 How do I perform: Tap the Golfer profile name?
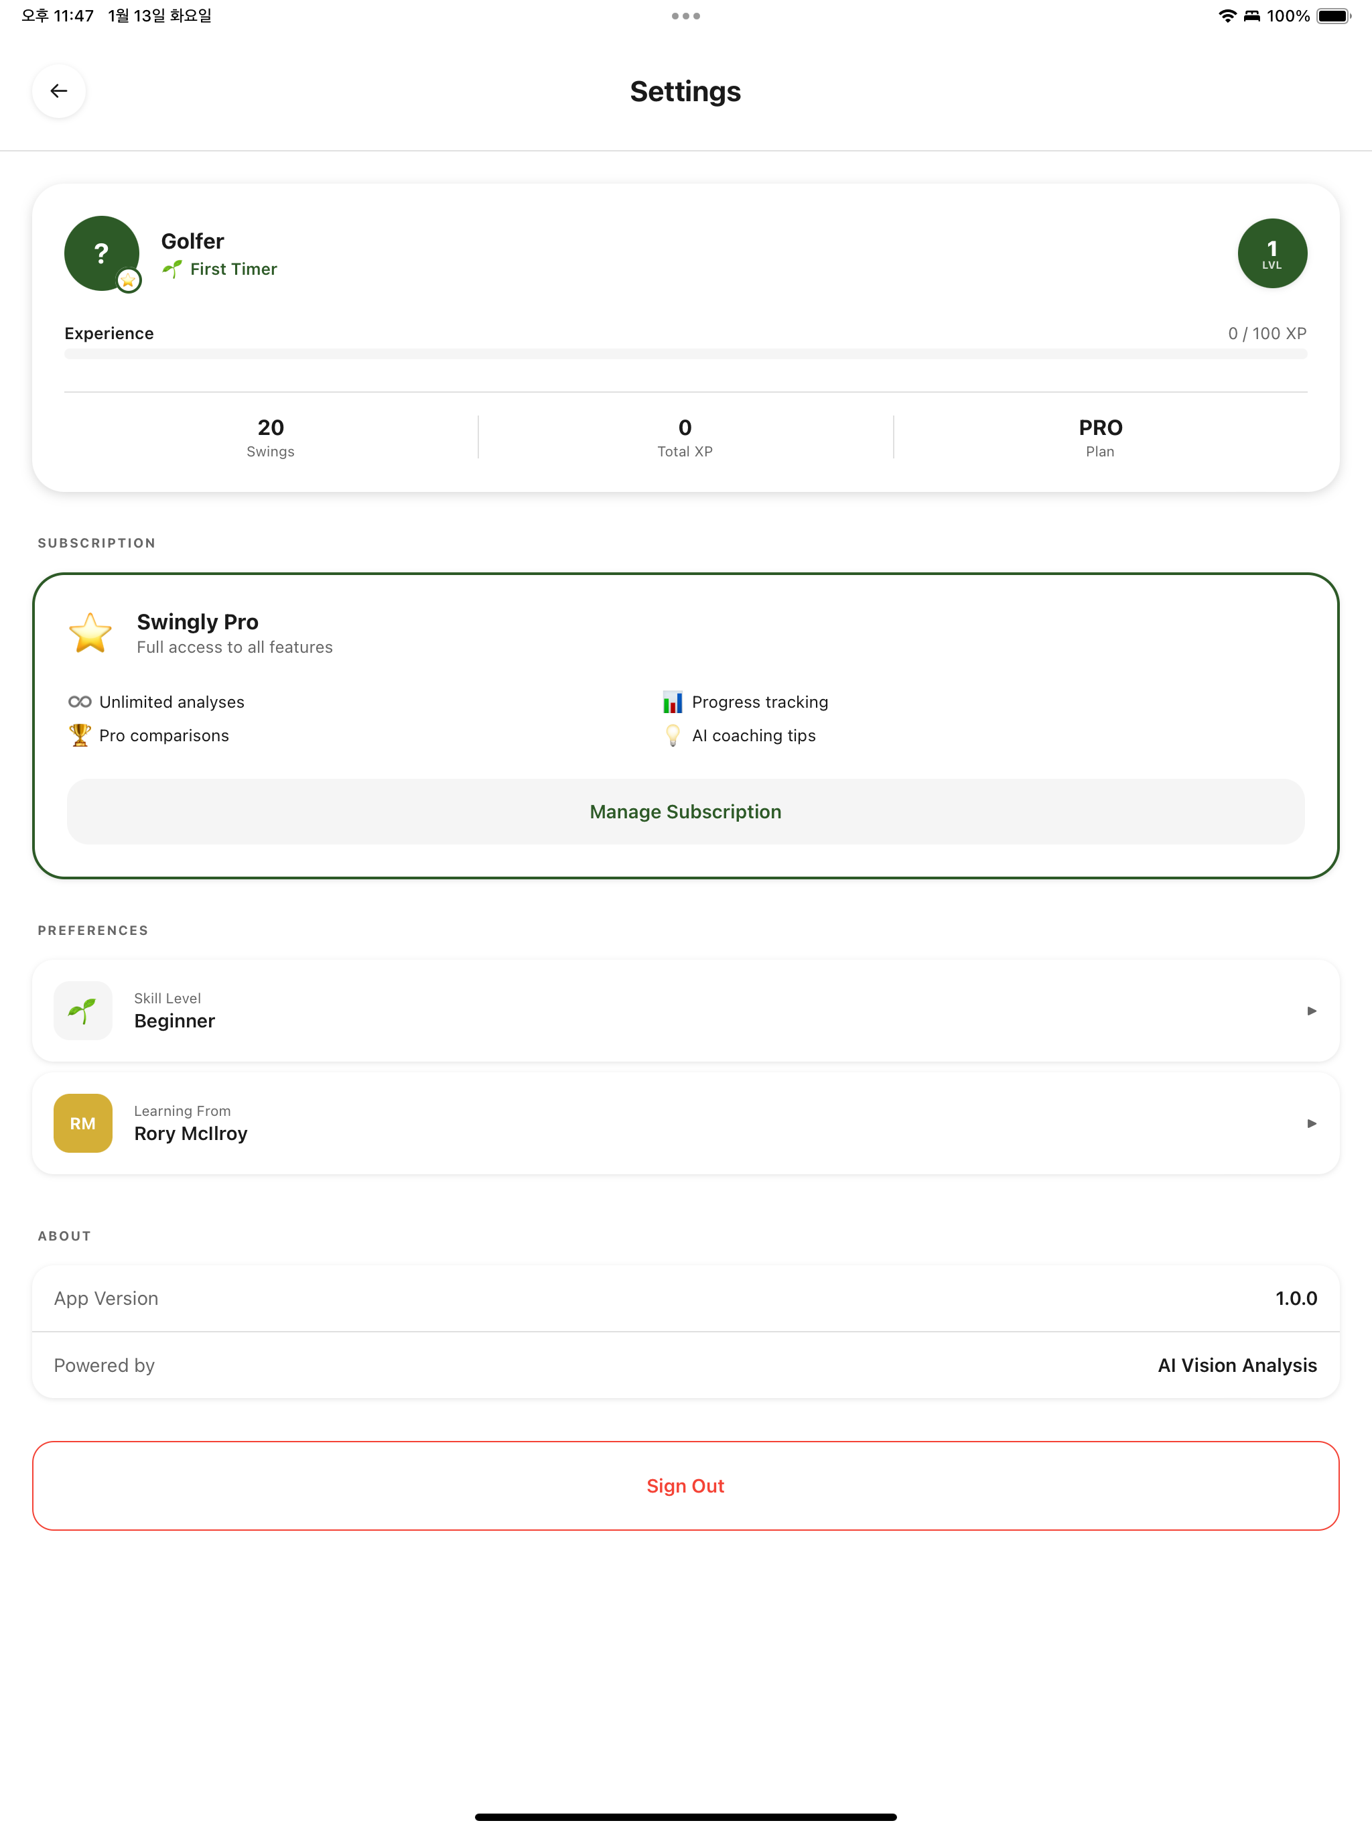(x=193, y=241)
